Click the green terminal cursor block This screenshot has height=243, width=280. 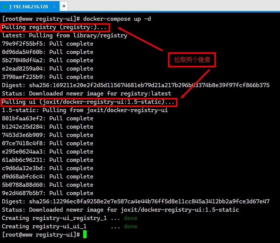tap(85, 235)
